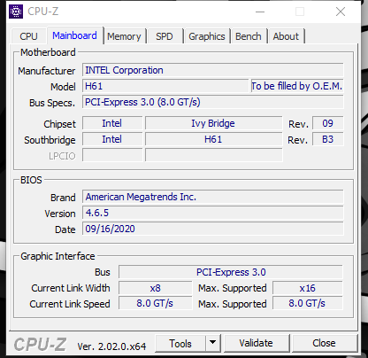
Task: Close the window with the X icon
Action: point(341,12)
